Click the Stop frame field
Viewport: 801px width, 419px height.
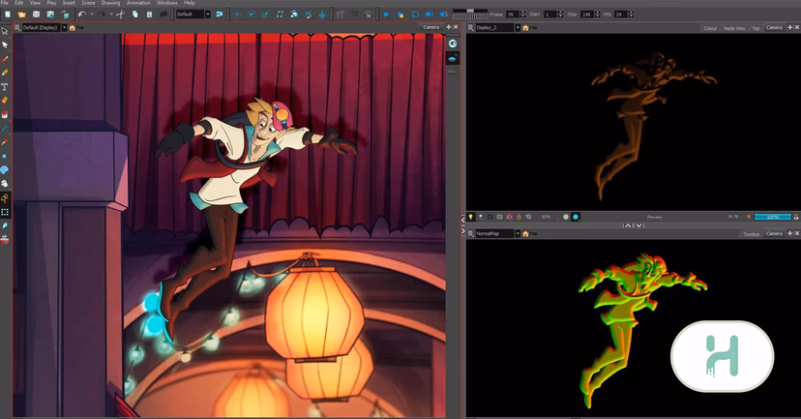pos(586,15)
